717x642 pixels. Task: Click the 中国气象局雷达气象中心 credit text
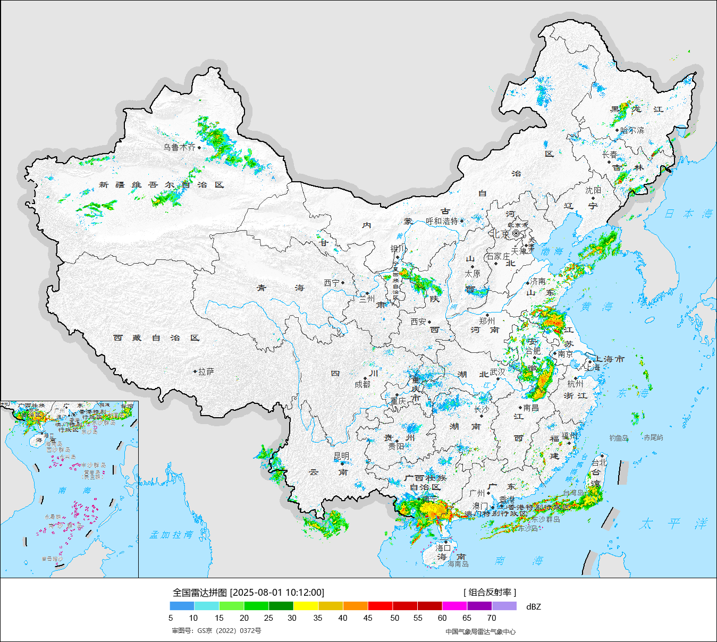(x=480, y=631)
